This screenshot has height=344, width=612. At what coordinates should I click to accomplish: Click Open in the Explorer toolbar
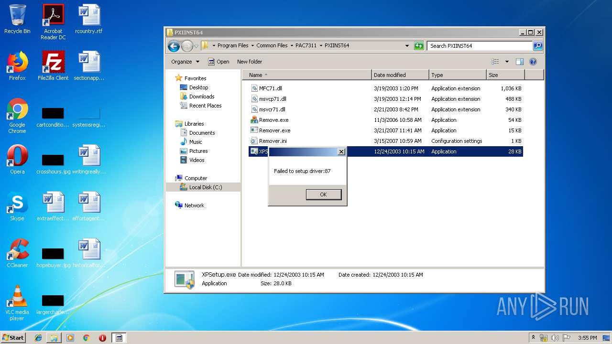tap(219, 62)
